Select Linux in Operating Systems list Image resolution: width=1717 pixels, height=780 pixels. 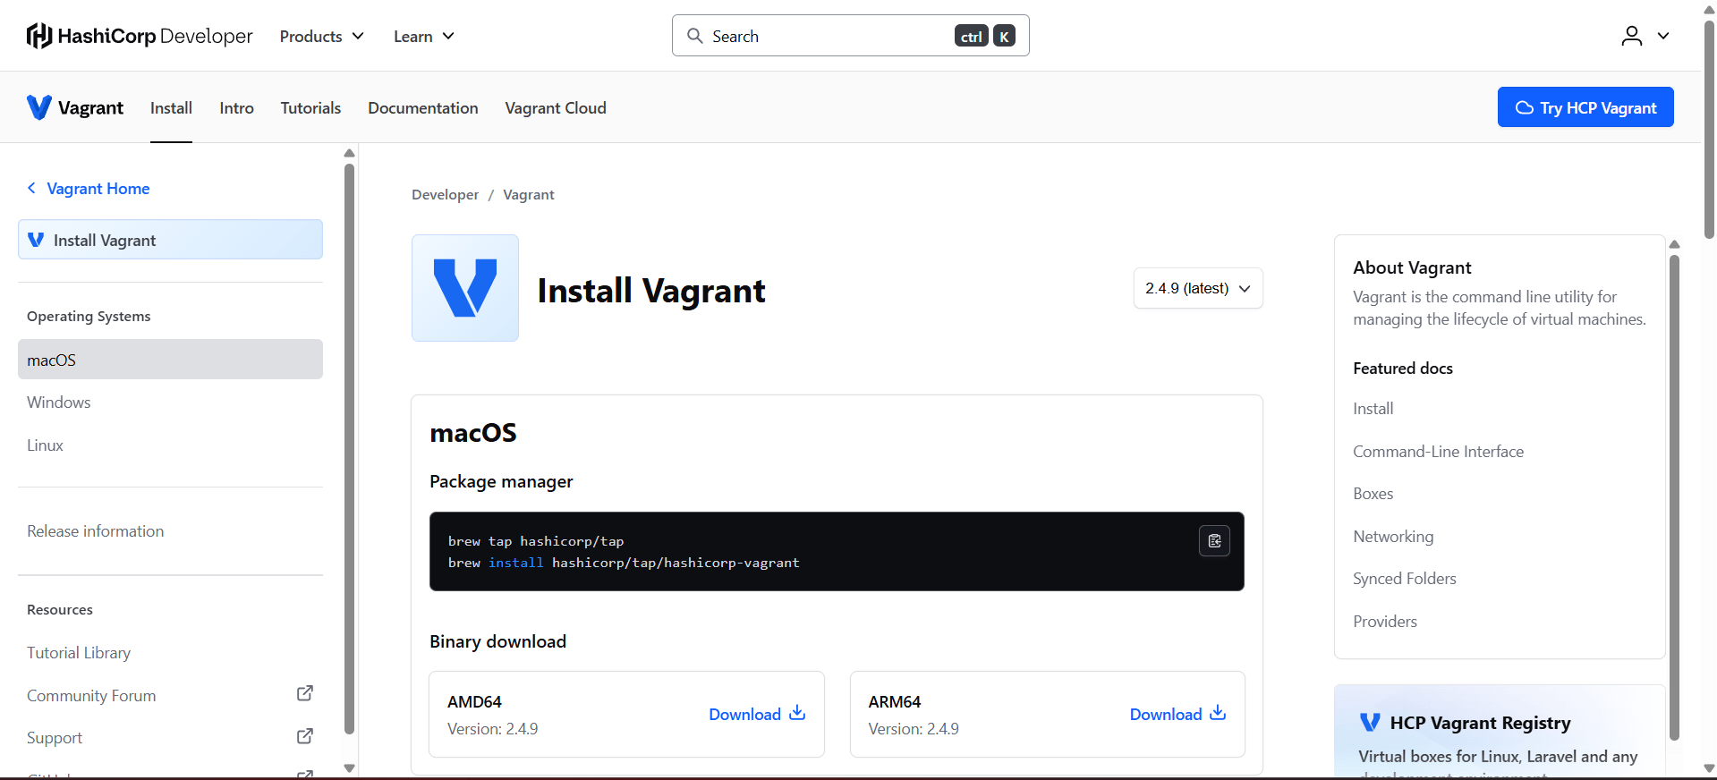pyautogui.click(x=170, y=445)
